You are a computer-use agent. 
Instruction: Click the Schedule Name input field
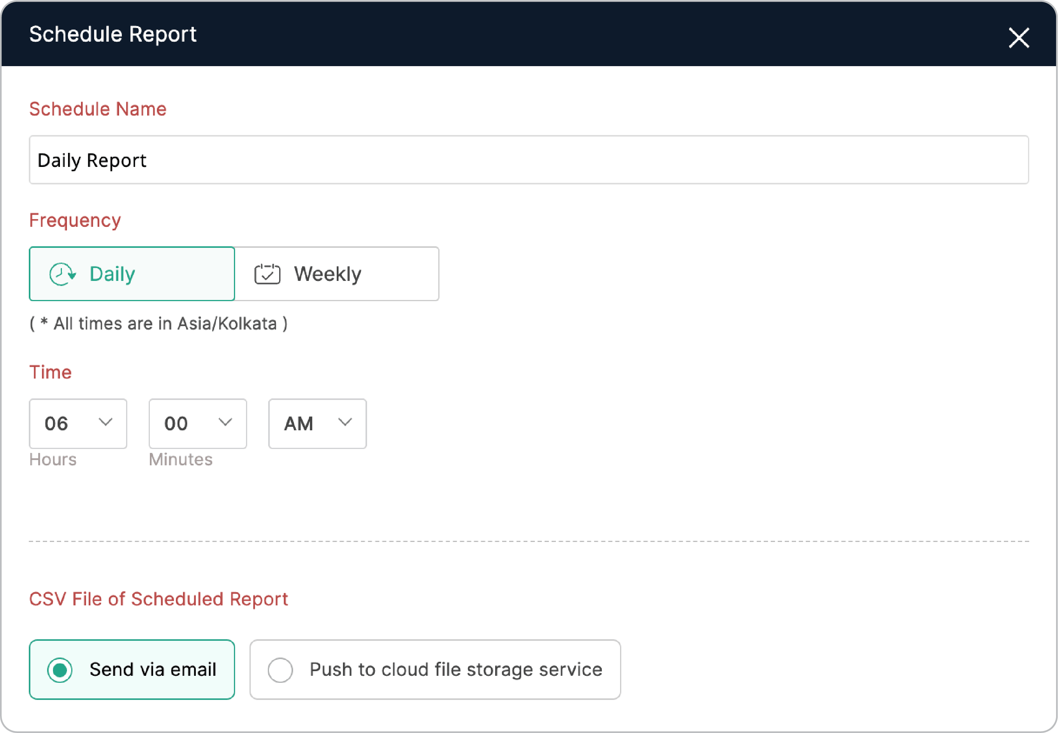(x=528, y=160)
